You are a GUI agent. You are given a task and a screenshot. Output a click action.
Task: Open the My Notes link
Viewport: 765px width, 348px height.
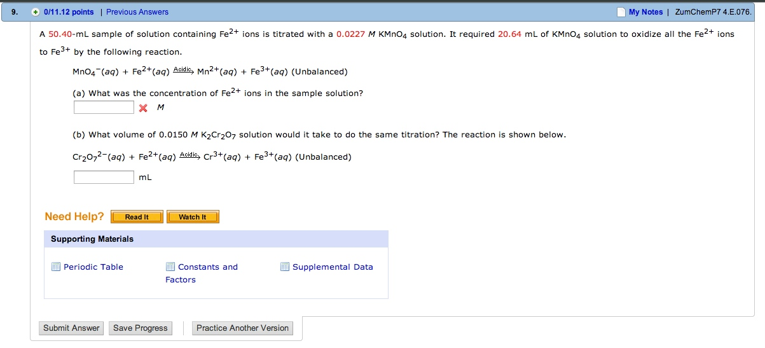(645, 12)
